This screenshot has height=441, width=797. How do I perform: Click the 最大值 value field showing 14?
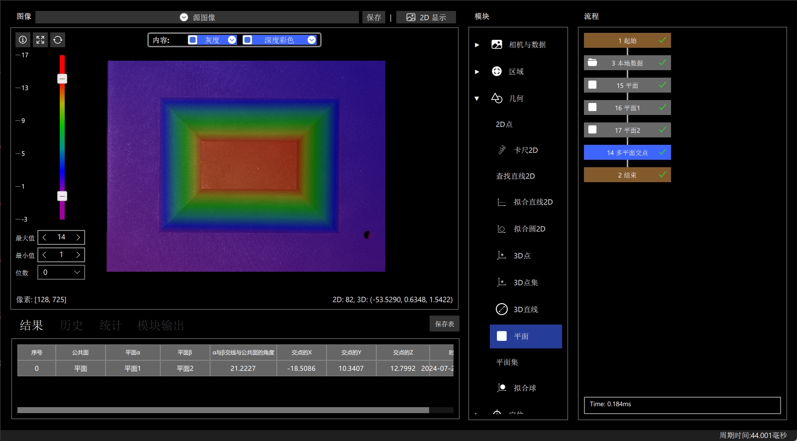coord(61,237)
